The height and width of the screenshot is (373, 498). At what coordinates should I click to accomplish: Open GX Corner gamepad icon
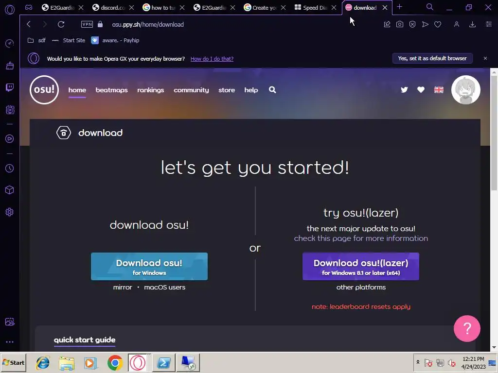click(x=29, y=8)
